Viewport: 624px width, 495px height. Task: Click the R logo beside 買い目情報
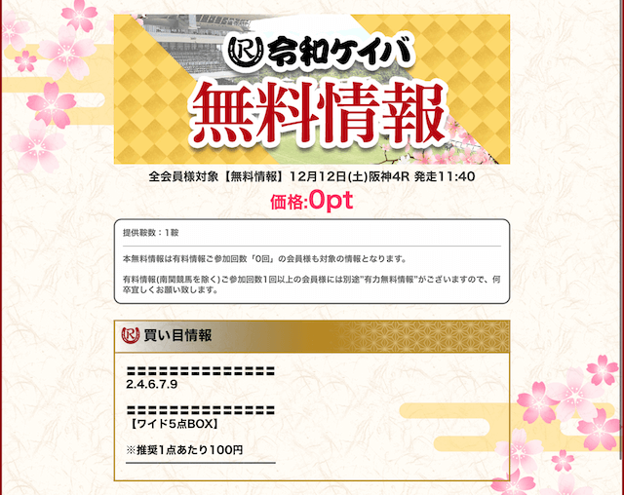coord(130,335)
